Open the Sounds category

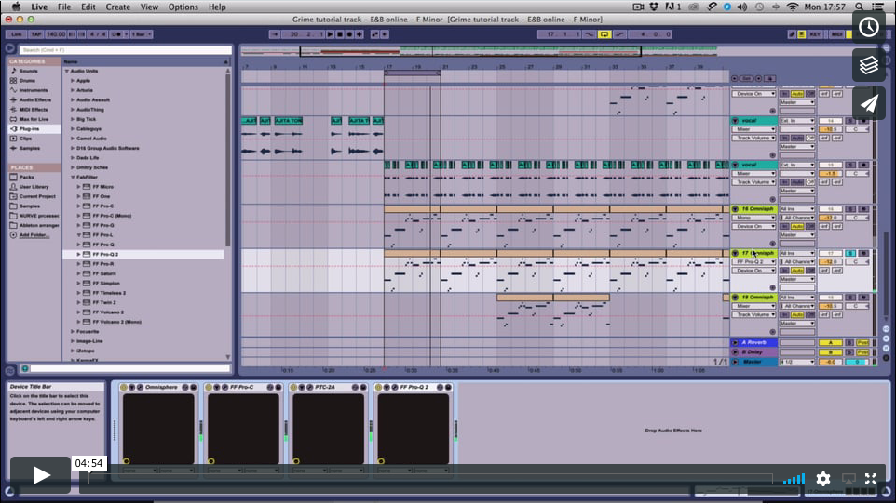[29, 71]
